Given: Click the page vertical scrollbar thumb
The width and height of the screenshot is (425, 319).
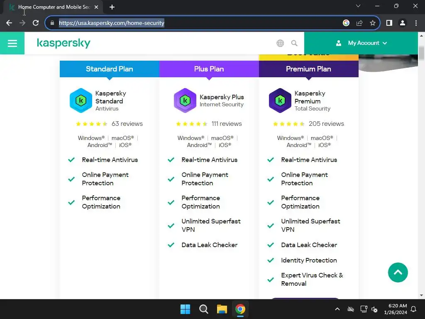Looking at the screenshot, I should point(422,54).
